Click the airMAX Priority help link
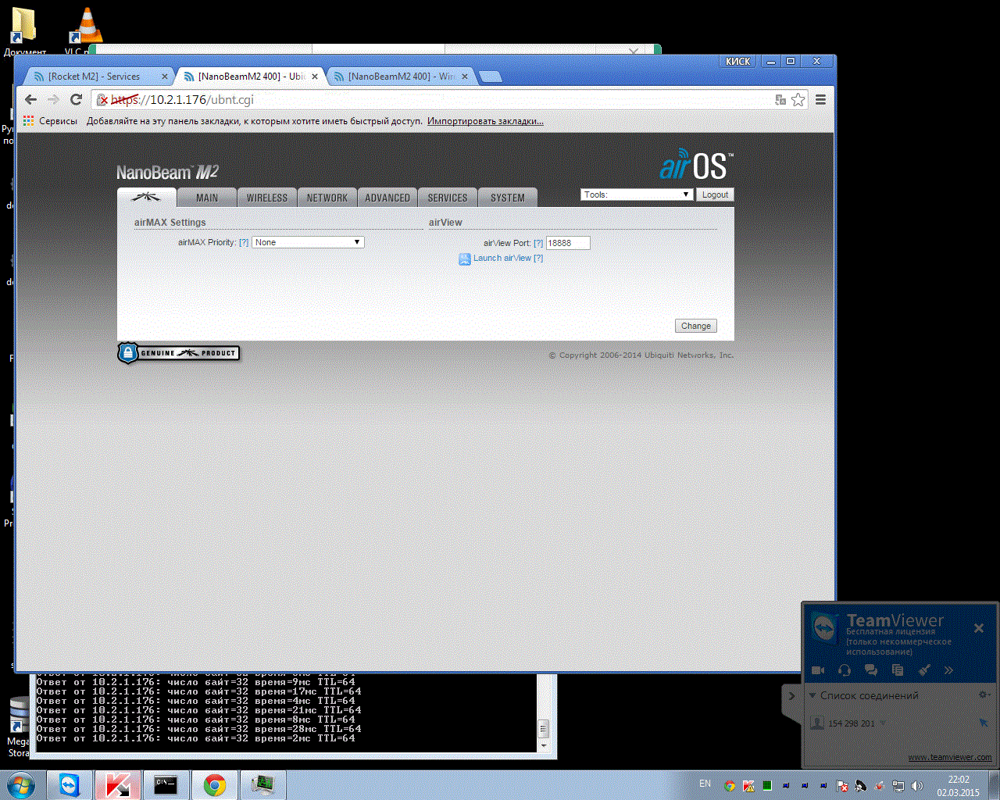 point(244,242)
